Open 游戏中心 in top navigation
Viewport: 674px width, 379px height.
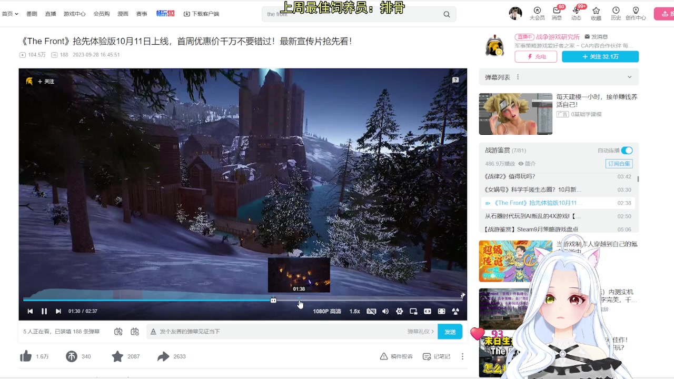75,14
